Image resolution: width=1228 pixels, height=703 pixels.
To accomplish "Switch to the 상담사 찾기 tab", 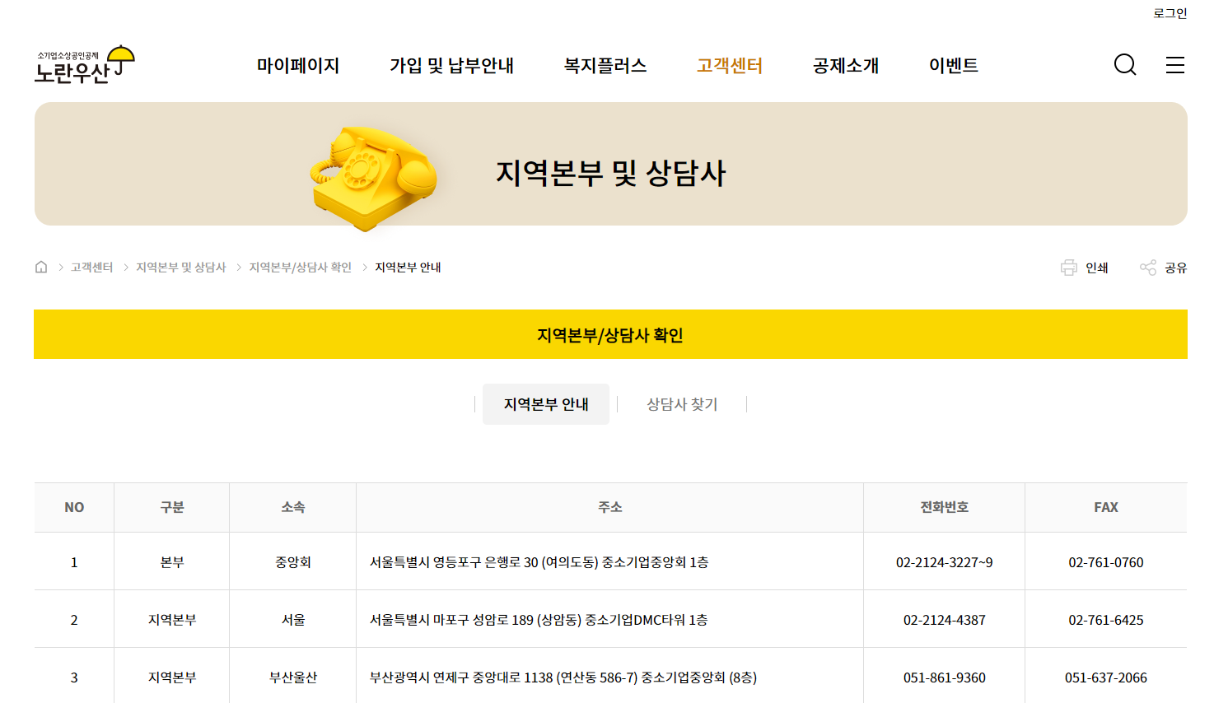I will click(681, 403).
